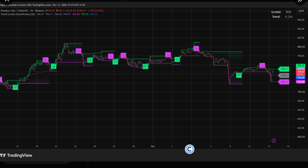Viewport: 308px width, 168px height.
Task: Click the date label 9 on the time axis
Action: (230, 146)
